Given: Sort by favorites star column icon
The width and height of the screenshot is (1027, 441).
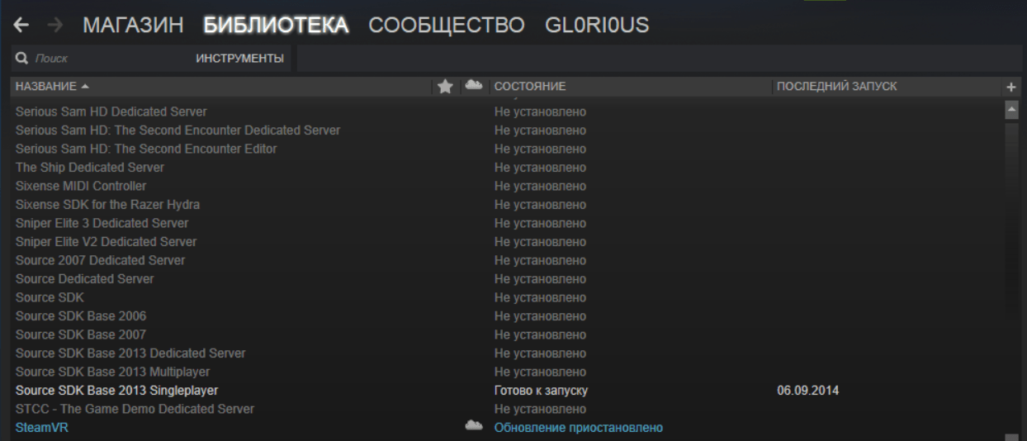Looking at the screenshot, I should click(x=445, y=86).
